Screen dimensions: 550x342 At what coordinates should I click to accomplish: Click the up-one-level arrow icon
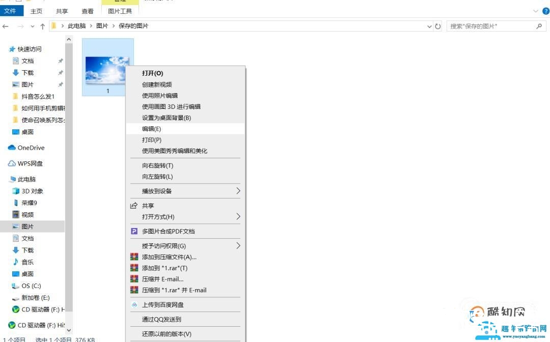(43, 26)
